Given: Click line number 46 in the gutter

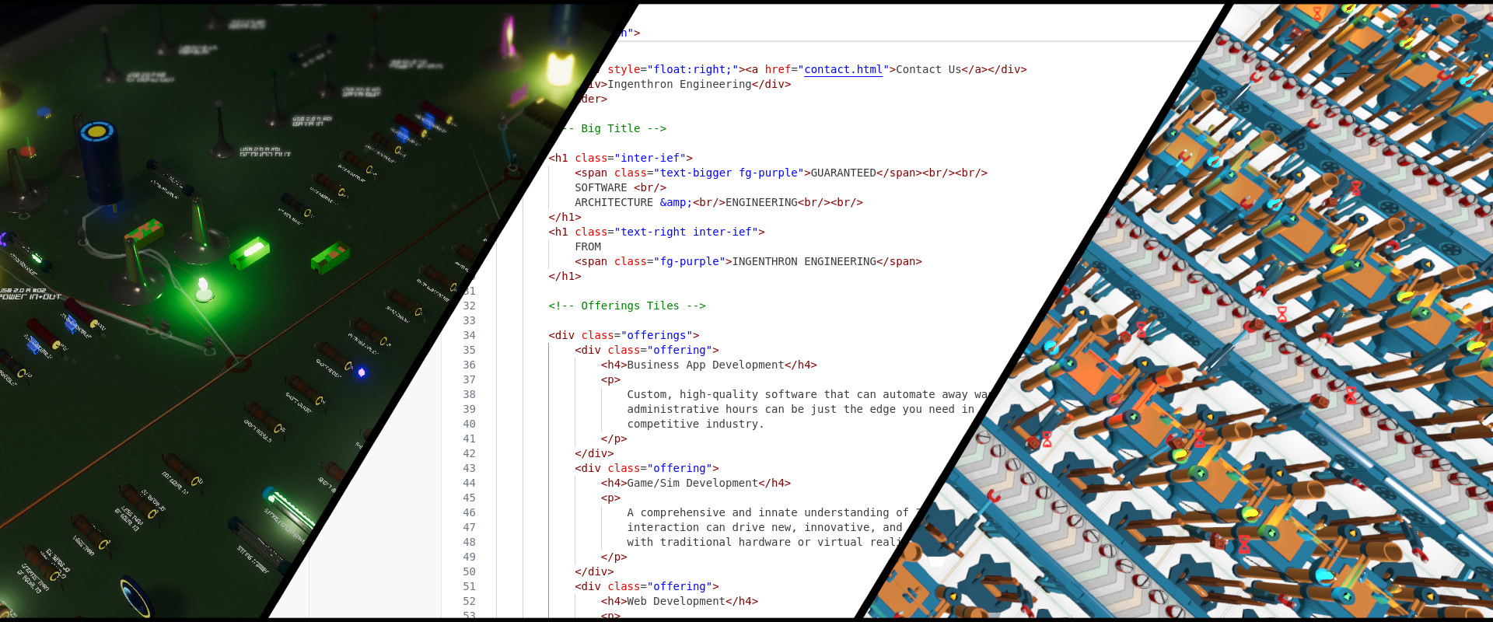Looking at the screenshot, I should click(x=469, y=512).
